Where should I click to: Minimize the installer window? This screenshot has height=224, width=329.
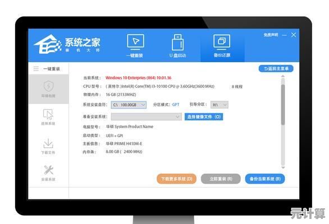[x=284, y=35]
